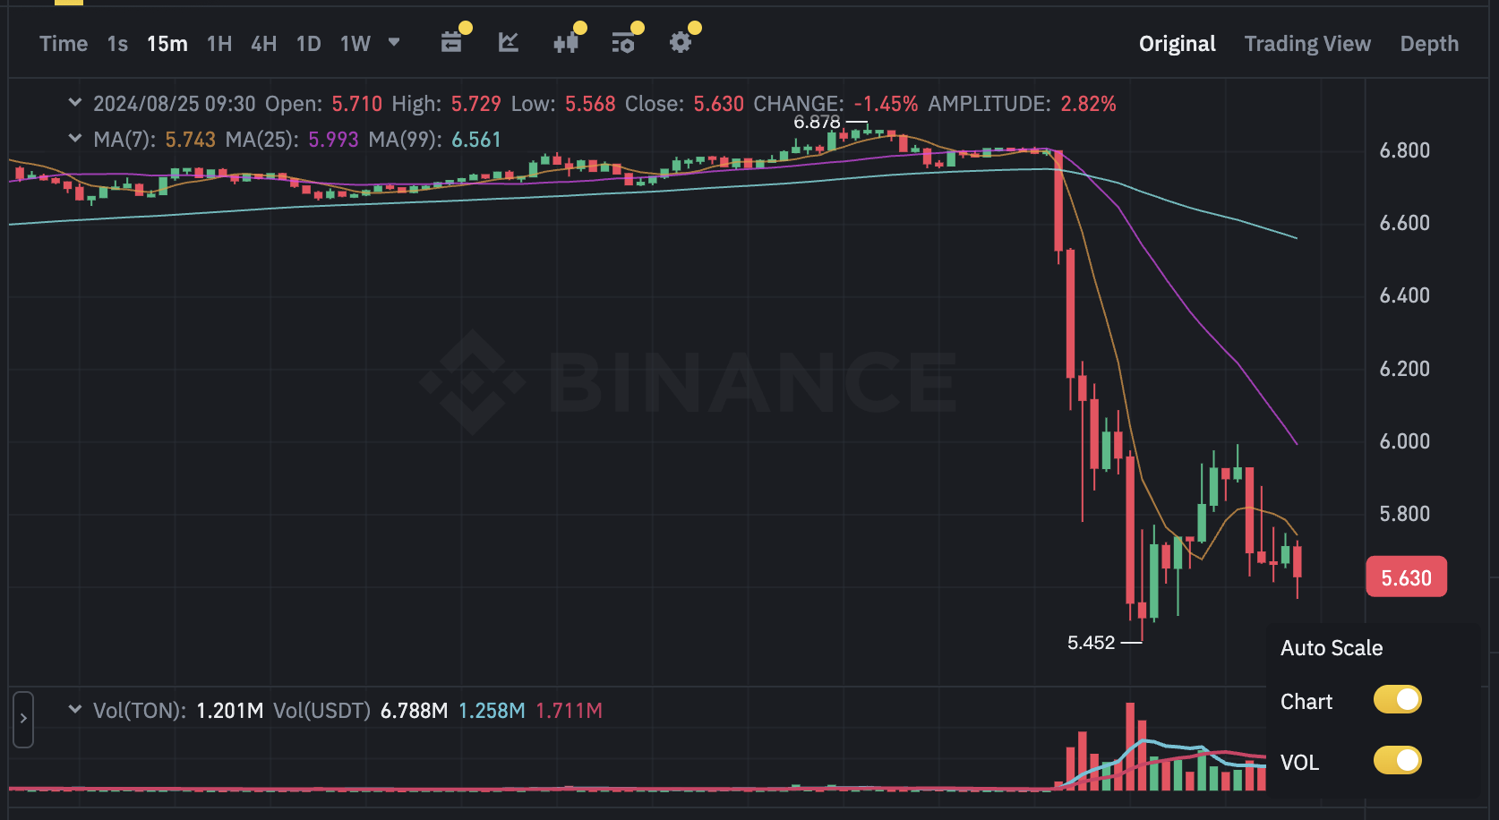This screenshot has height=820, width=1499.
Task: Click the 5.630 current price label
Action: [1406, 577]
